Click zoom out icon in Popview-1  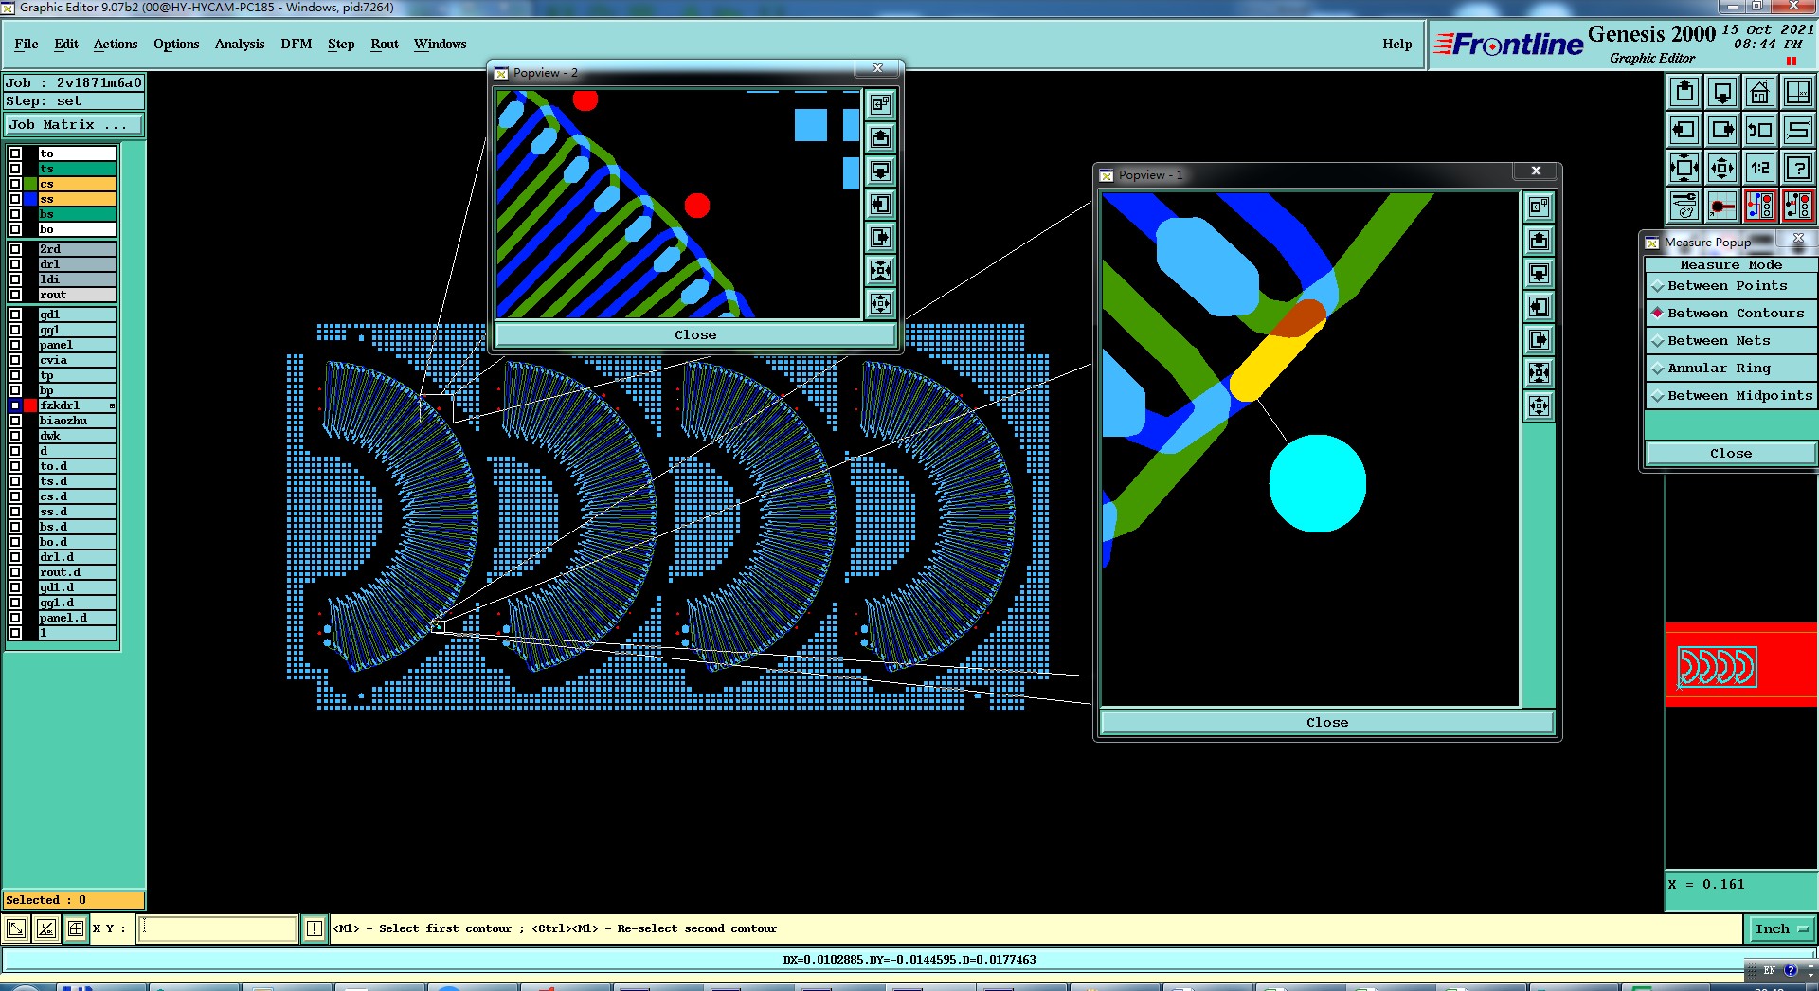1540,406
